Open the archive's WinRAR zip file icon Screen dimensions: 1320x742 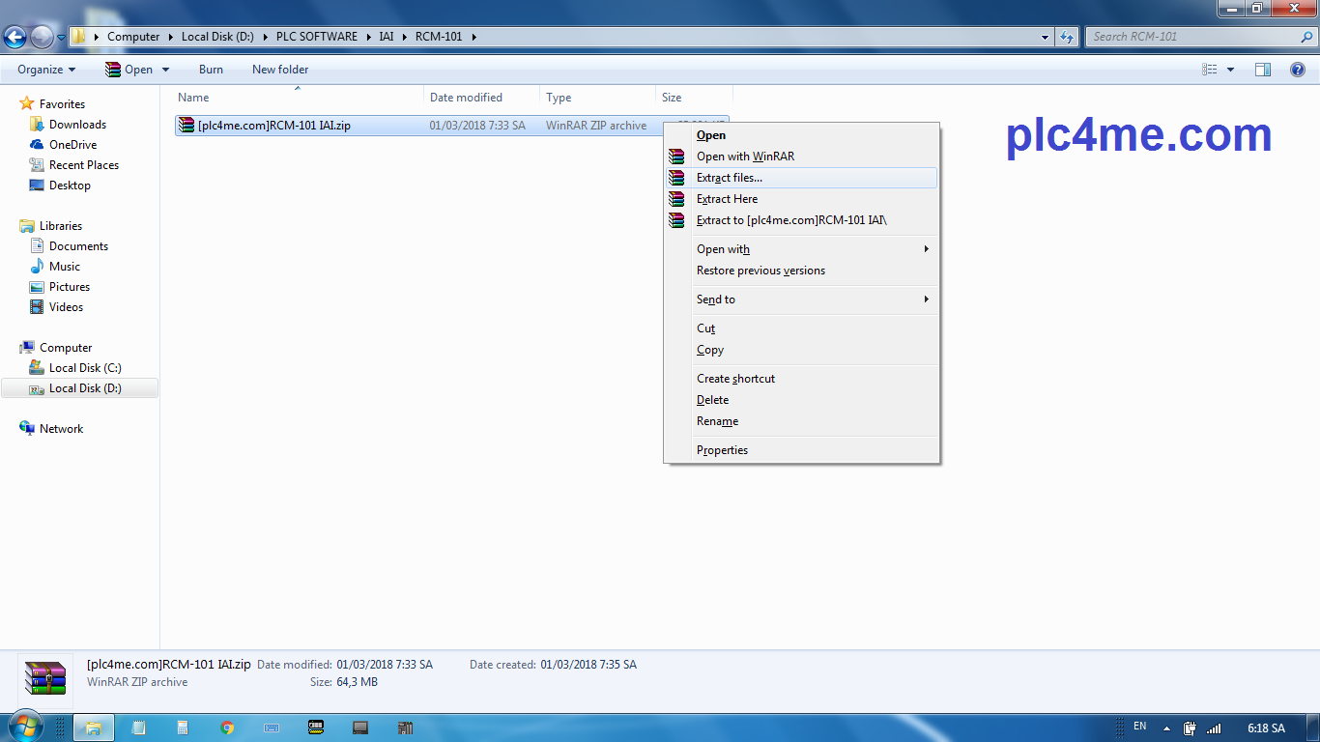[x=185, y=125]
